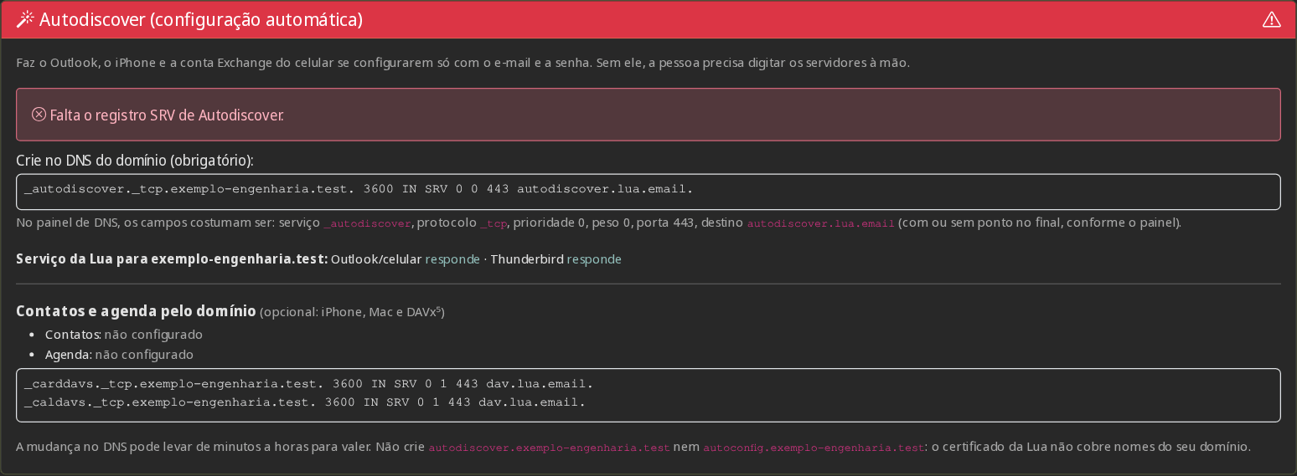Click 'Crie no DNS do domínio (obrigatório)' label
The image size is (1297, 476).
(x=135, y=160)
